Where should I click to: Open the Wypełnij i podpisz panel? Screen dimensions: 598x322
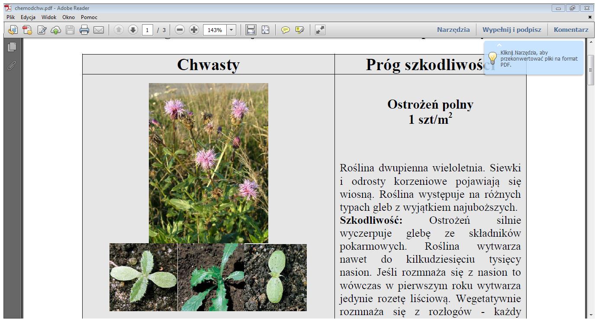point(512,30)
